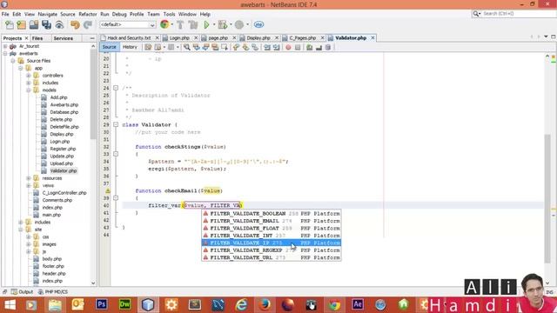Collapse the models folder in Projects
This screenshot has height=313, width=557.
[x=29, y=90]
